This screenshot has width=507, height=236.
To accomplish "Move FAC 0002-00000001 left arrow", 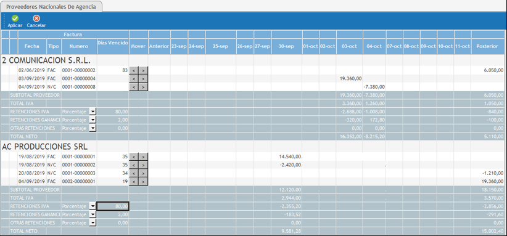I will point(134,181).
